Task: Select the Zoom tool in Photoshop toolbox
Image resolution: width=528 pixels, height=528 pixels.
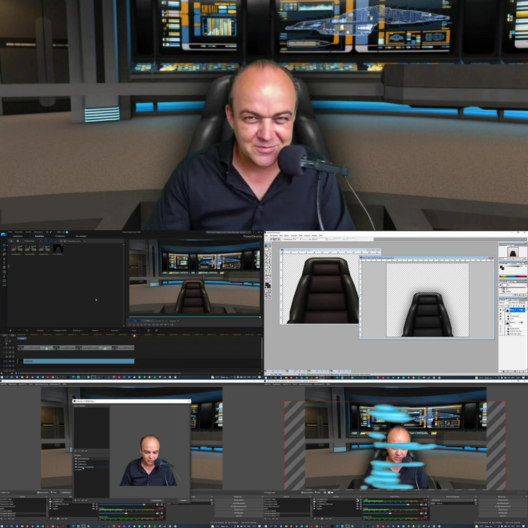Action: point(270,280)
